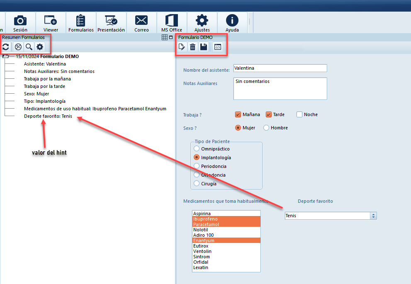Save the form with the floppy disk icon
The height and width of the screenshot is (284, 411).
click(204, 47)
